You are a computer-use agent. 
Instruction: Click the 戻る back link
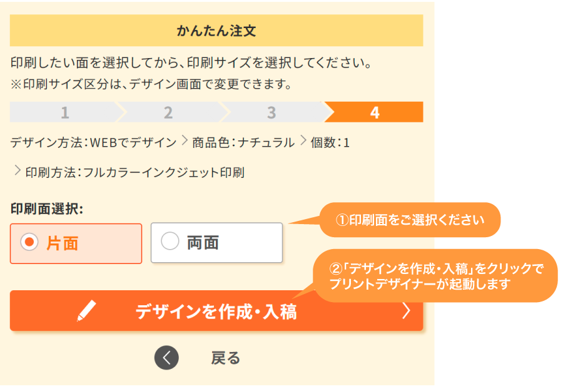pos(224,358)
